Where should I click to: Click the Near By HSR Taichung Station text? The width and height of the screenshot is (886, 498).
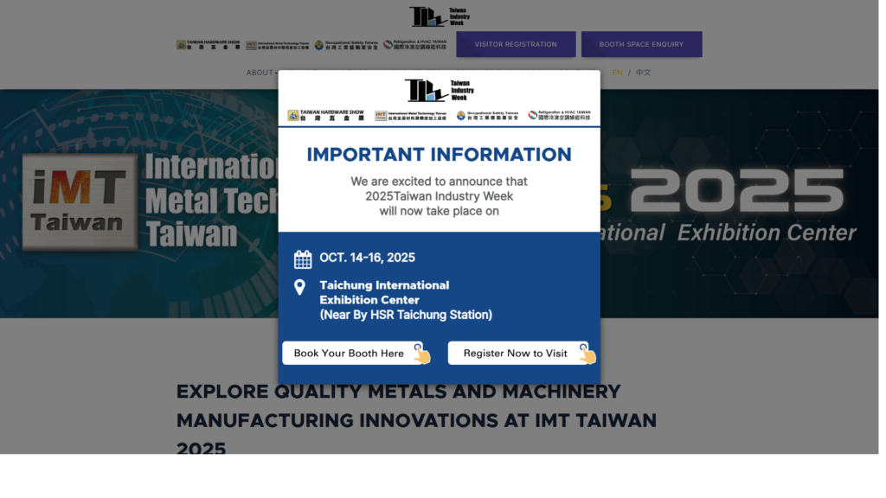(x=406, y=315)
